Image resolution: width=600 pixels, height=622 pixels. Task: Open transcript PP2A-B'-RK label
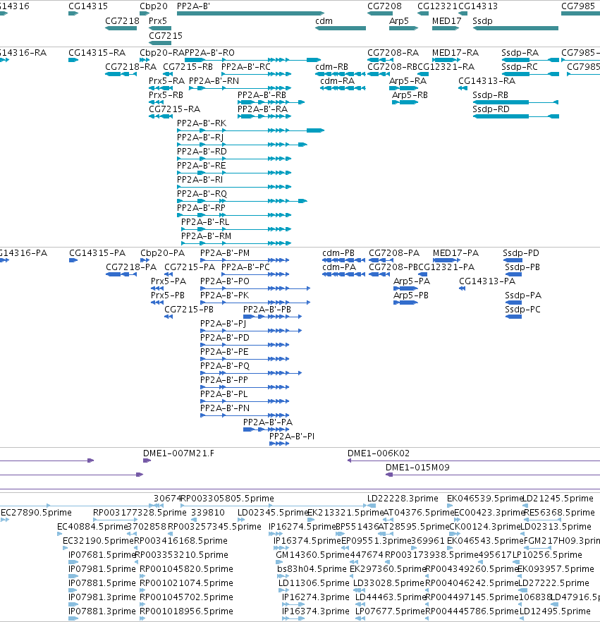202,123
